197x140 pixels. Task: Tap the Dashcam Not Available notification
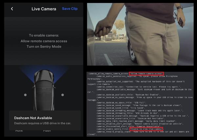pyautogui.click(x=45, y=120)
